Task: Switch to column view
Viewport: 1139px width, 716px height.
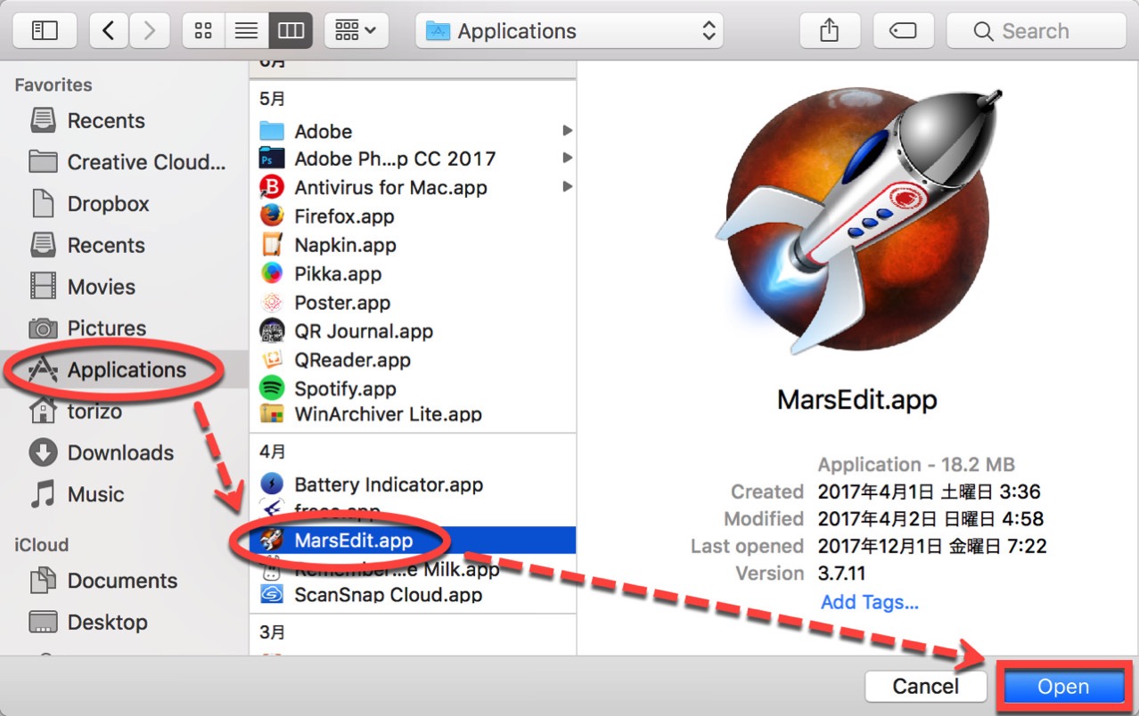Action: coord(291,31)
